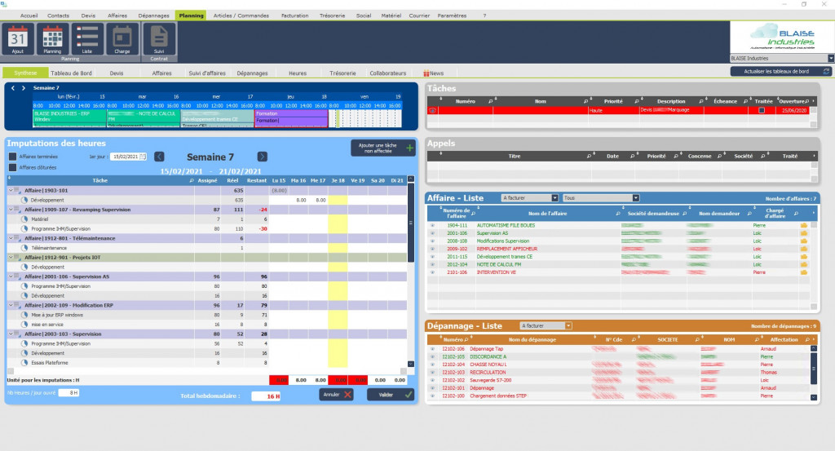
Task: Click the 1er jour date field
Action: [x=129, y=157]
